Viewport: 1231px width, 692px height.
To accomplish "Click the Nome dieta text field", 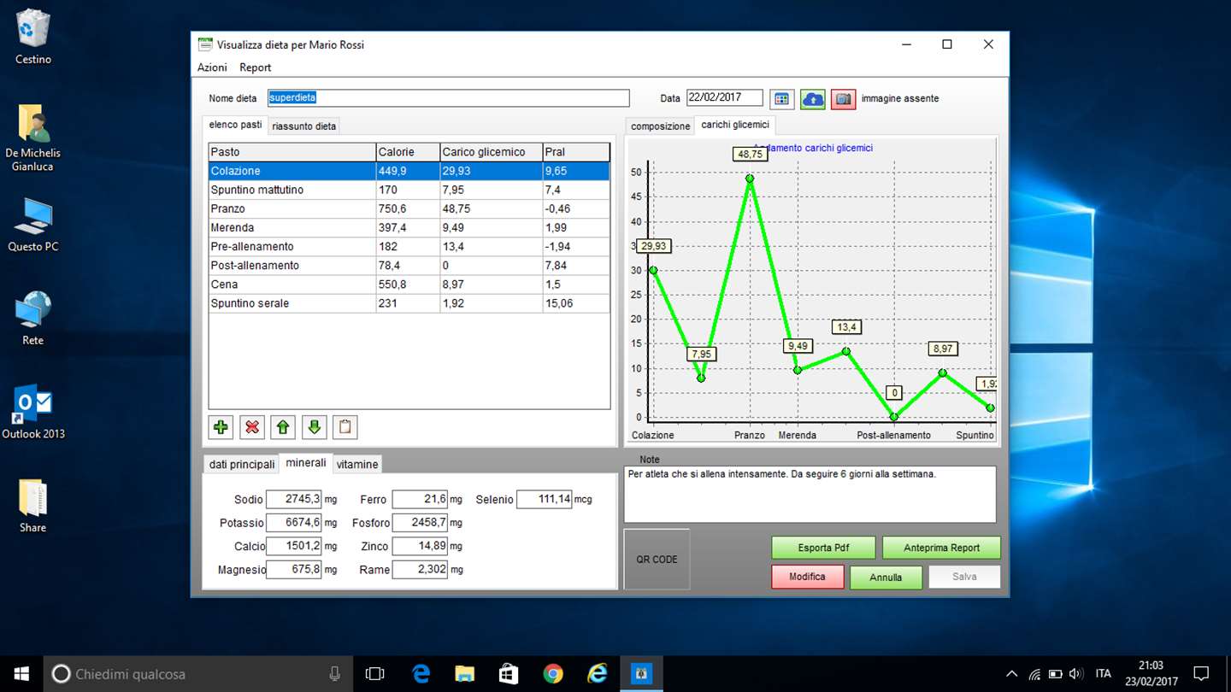I will tap(448, 98).
